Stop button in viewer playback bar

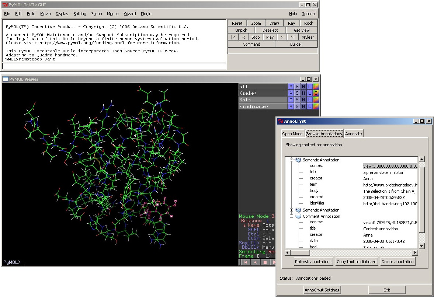(265, 262)
